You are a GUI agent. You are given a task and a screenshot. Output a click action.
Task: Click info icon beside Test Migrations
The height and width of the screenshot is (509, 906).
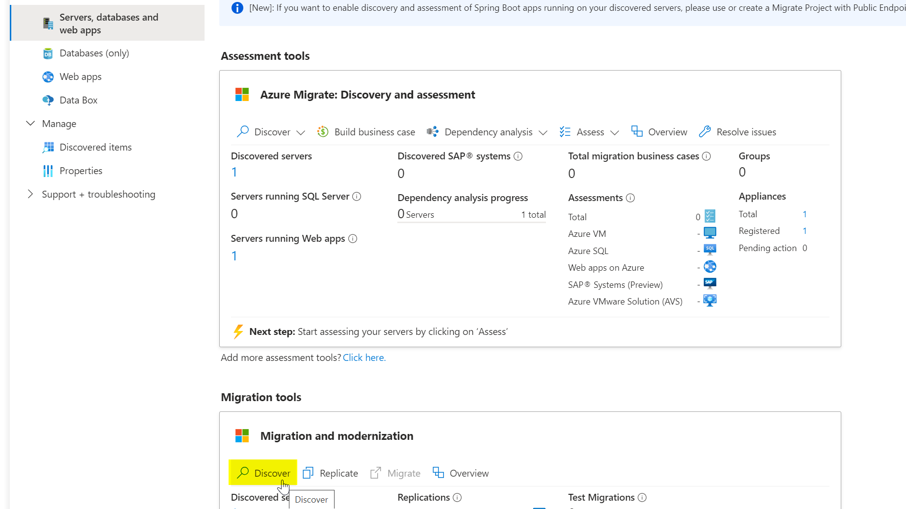click(x=642, y=498)
